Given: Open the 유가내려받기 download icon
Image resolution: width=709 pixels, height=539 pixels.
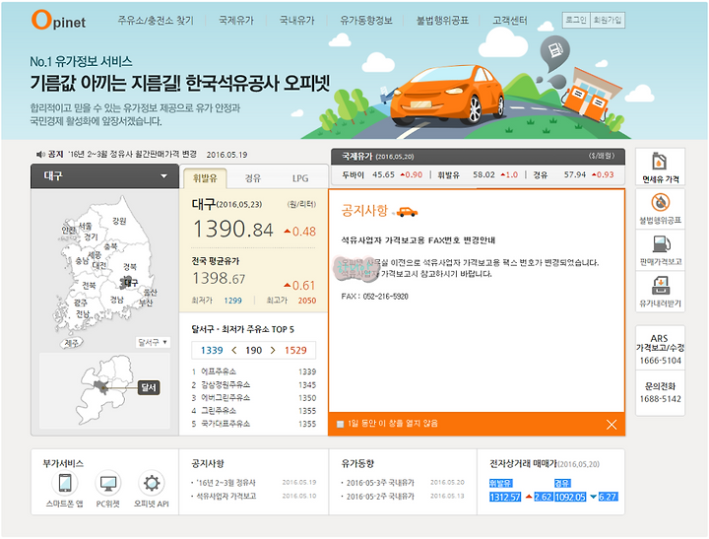Looking at the screenshot, I should point(660,291).
